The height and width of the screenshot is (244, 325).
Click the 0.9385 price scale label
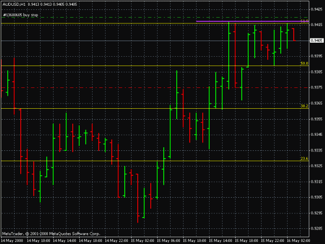tap(317, 72)
